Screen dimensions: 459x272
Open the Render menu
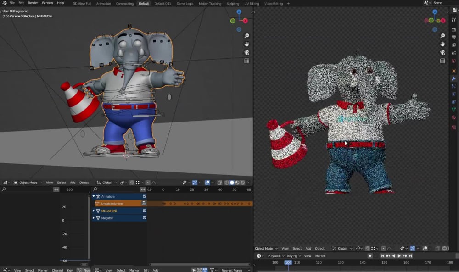pyautogui.click(x=33, y=3)
